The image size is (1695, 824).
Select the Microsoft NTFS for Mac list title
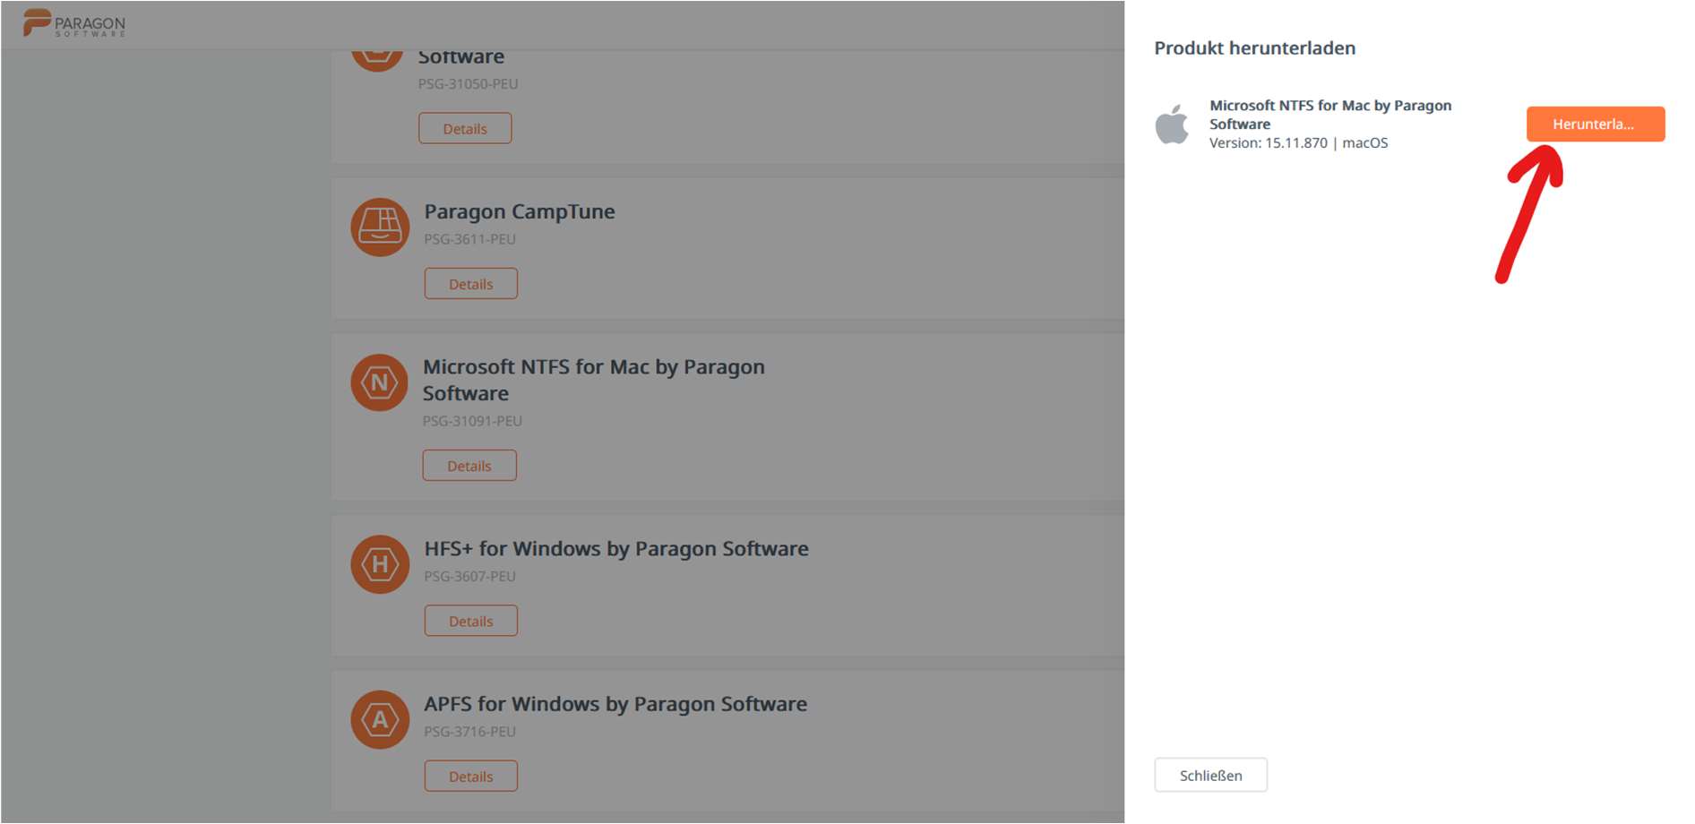click(593, 380)
